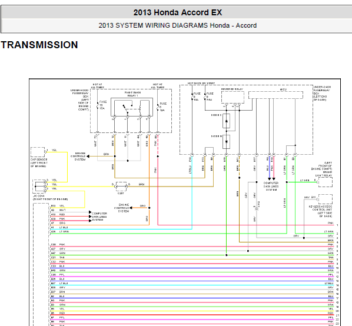Click the "B19 YEL" wire label
This screenshot has width=352, height=326.
pyautogui.click(x=58, y=206)
